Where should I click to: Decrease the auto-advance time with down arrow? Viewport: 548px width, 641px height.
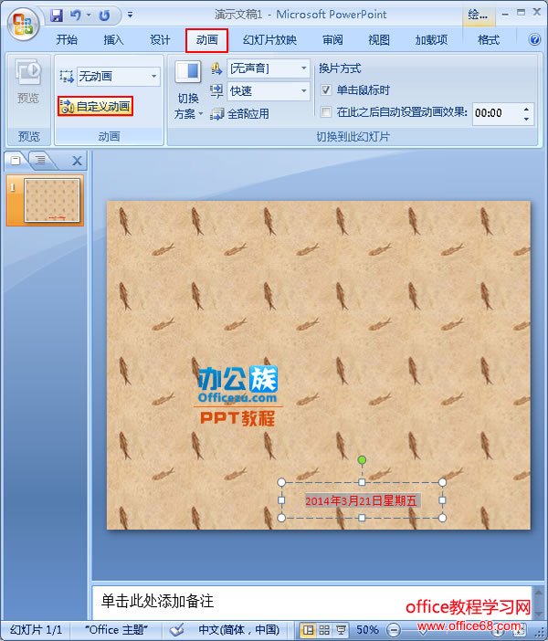point(526,119)
